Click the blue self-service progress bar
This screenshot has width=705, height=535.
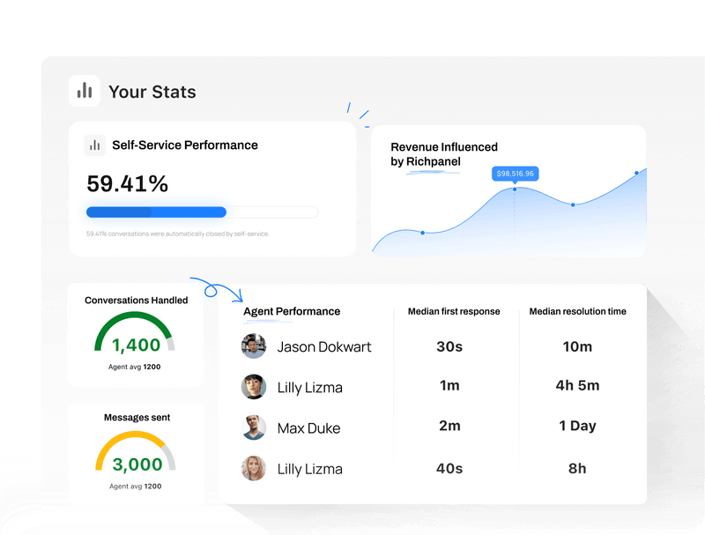click(x=156, y=212)
